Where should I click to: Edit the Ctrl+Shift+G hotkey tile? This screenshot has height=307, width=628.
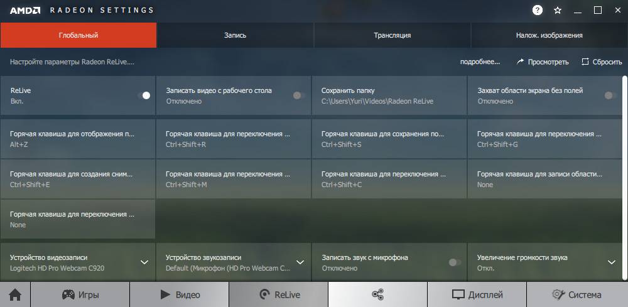coord(544,139)
